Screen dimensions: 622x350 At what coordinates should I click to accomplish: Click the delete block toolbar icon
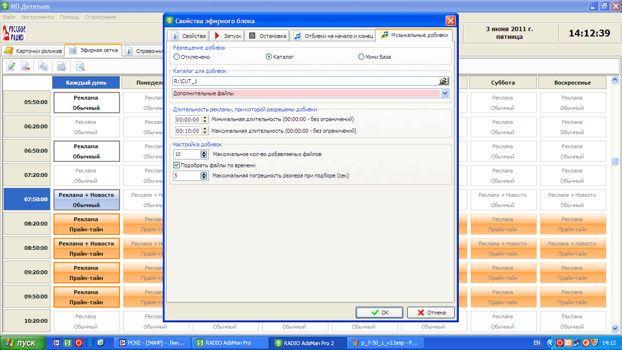[25, 67]
